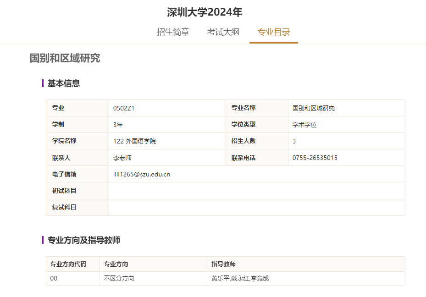The image size is (426, 297).
Task: Click the 深圳大学2024年 page title
Action: tap(205, 12)
